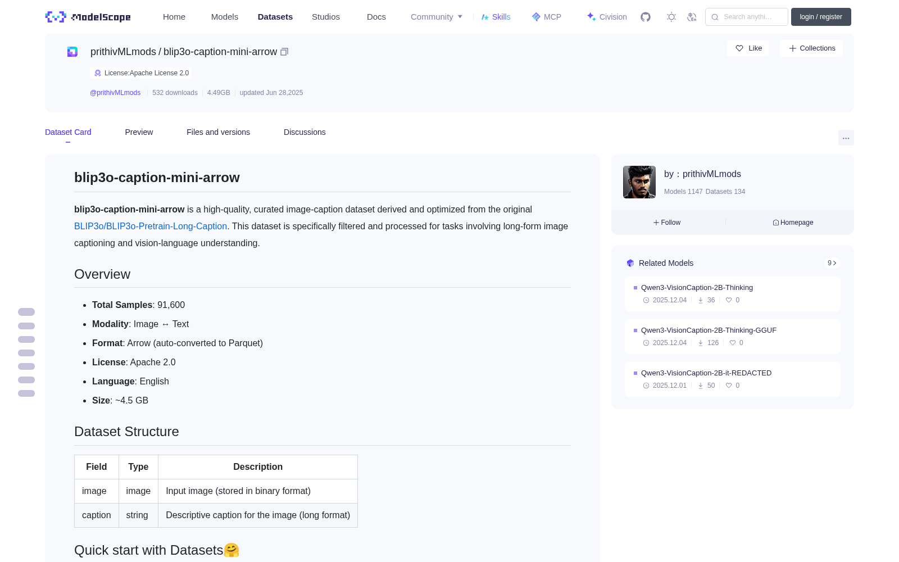Open the GitHub repository icon

coord(646,17)
